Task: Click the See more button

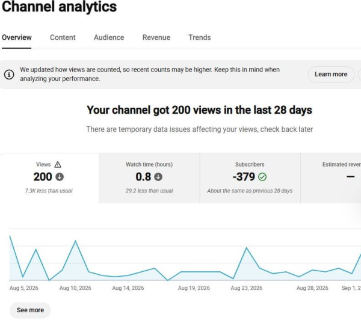Action: (x=30, y=310)
